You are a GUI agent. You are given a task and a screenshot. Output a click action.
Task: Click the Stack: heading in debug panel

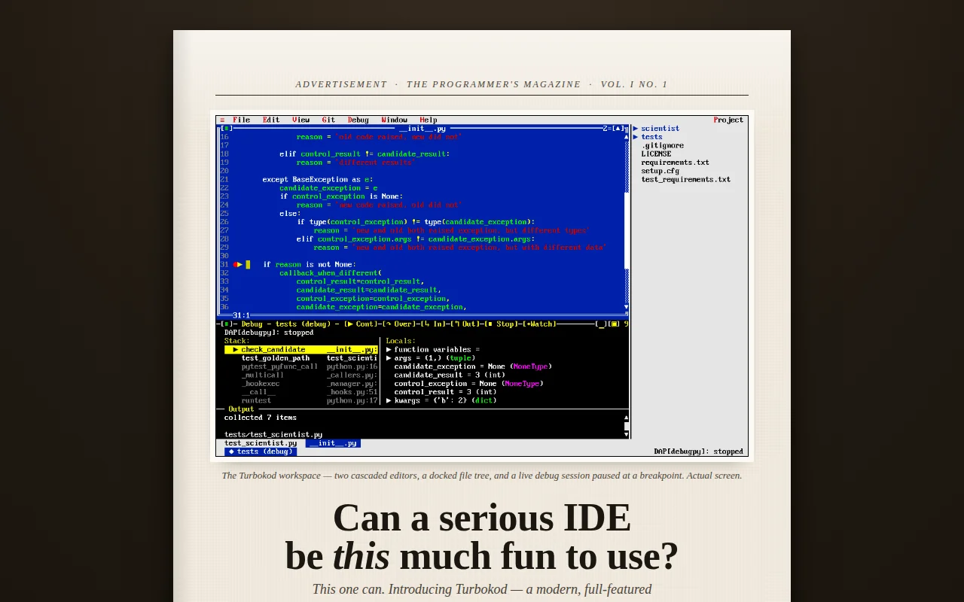click(x=237, y=341)
